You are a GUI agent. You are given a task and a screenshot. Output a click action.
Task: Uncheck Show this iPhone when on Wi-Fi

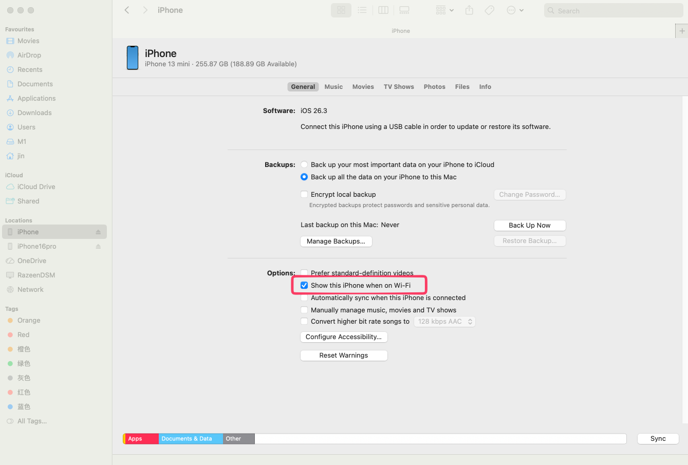(x=304, y=286)
